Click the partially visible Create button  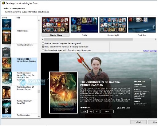[x=153, y=122]
